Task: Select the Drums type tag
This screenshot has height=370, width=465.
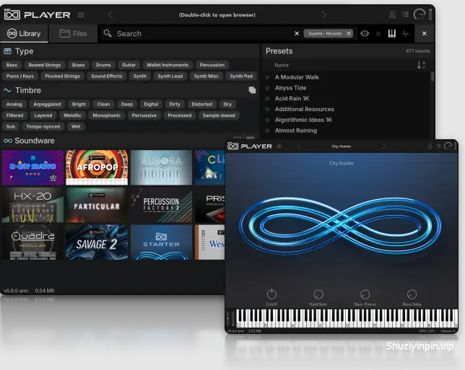Action: pos(103,65)
